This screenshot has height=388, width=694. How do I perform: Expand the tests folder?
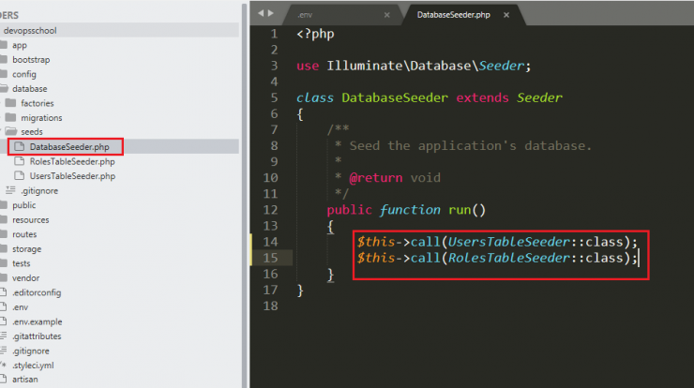pos(22,263)
